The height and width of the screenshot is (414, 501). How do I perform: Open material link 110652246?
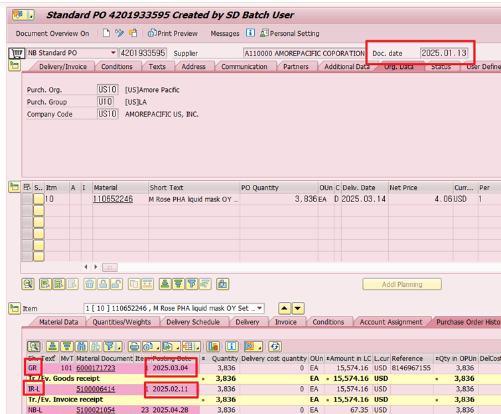(x=113, y=199)
